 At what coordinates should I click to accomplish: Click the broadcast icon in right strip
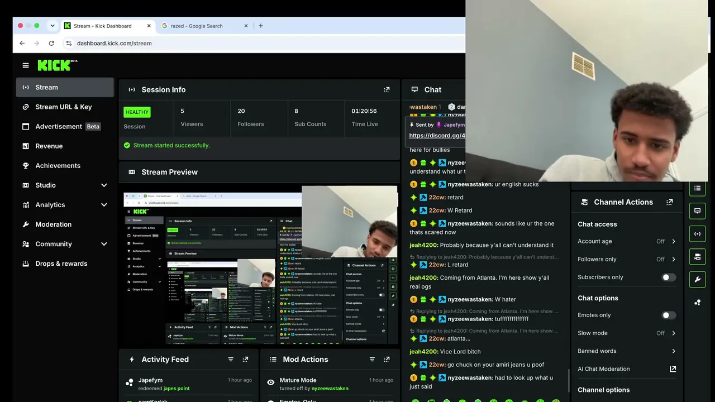click(697, 234)
